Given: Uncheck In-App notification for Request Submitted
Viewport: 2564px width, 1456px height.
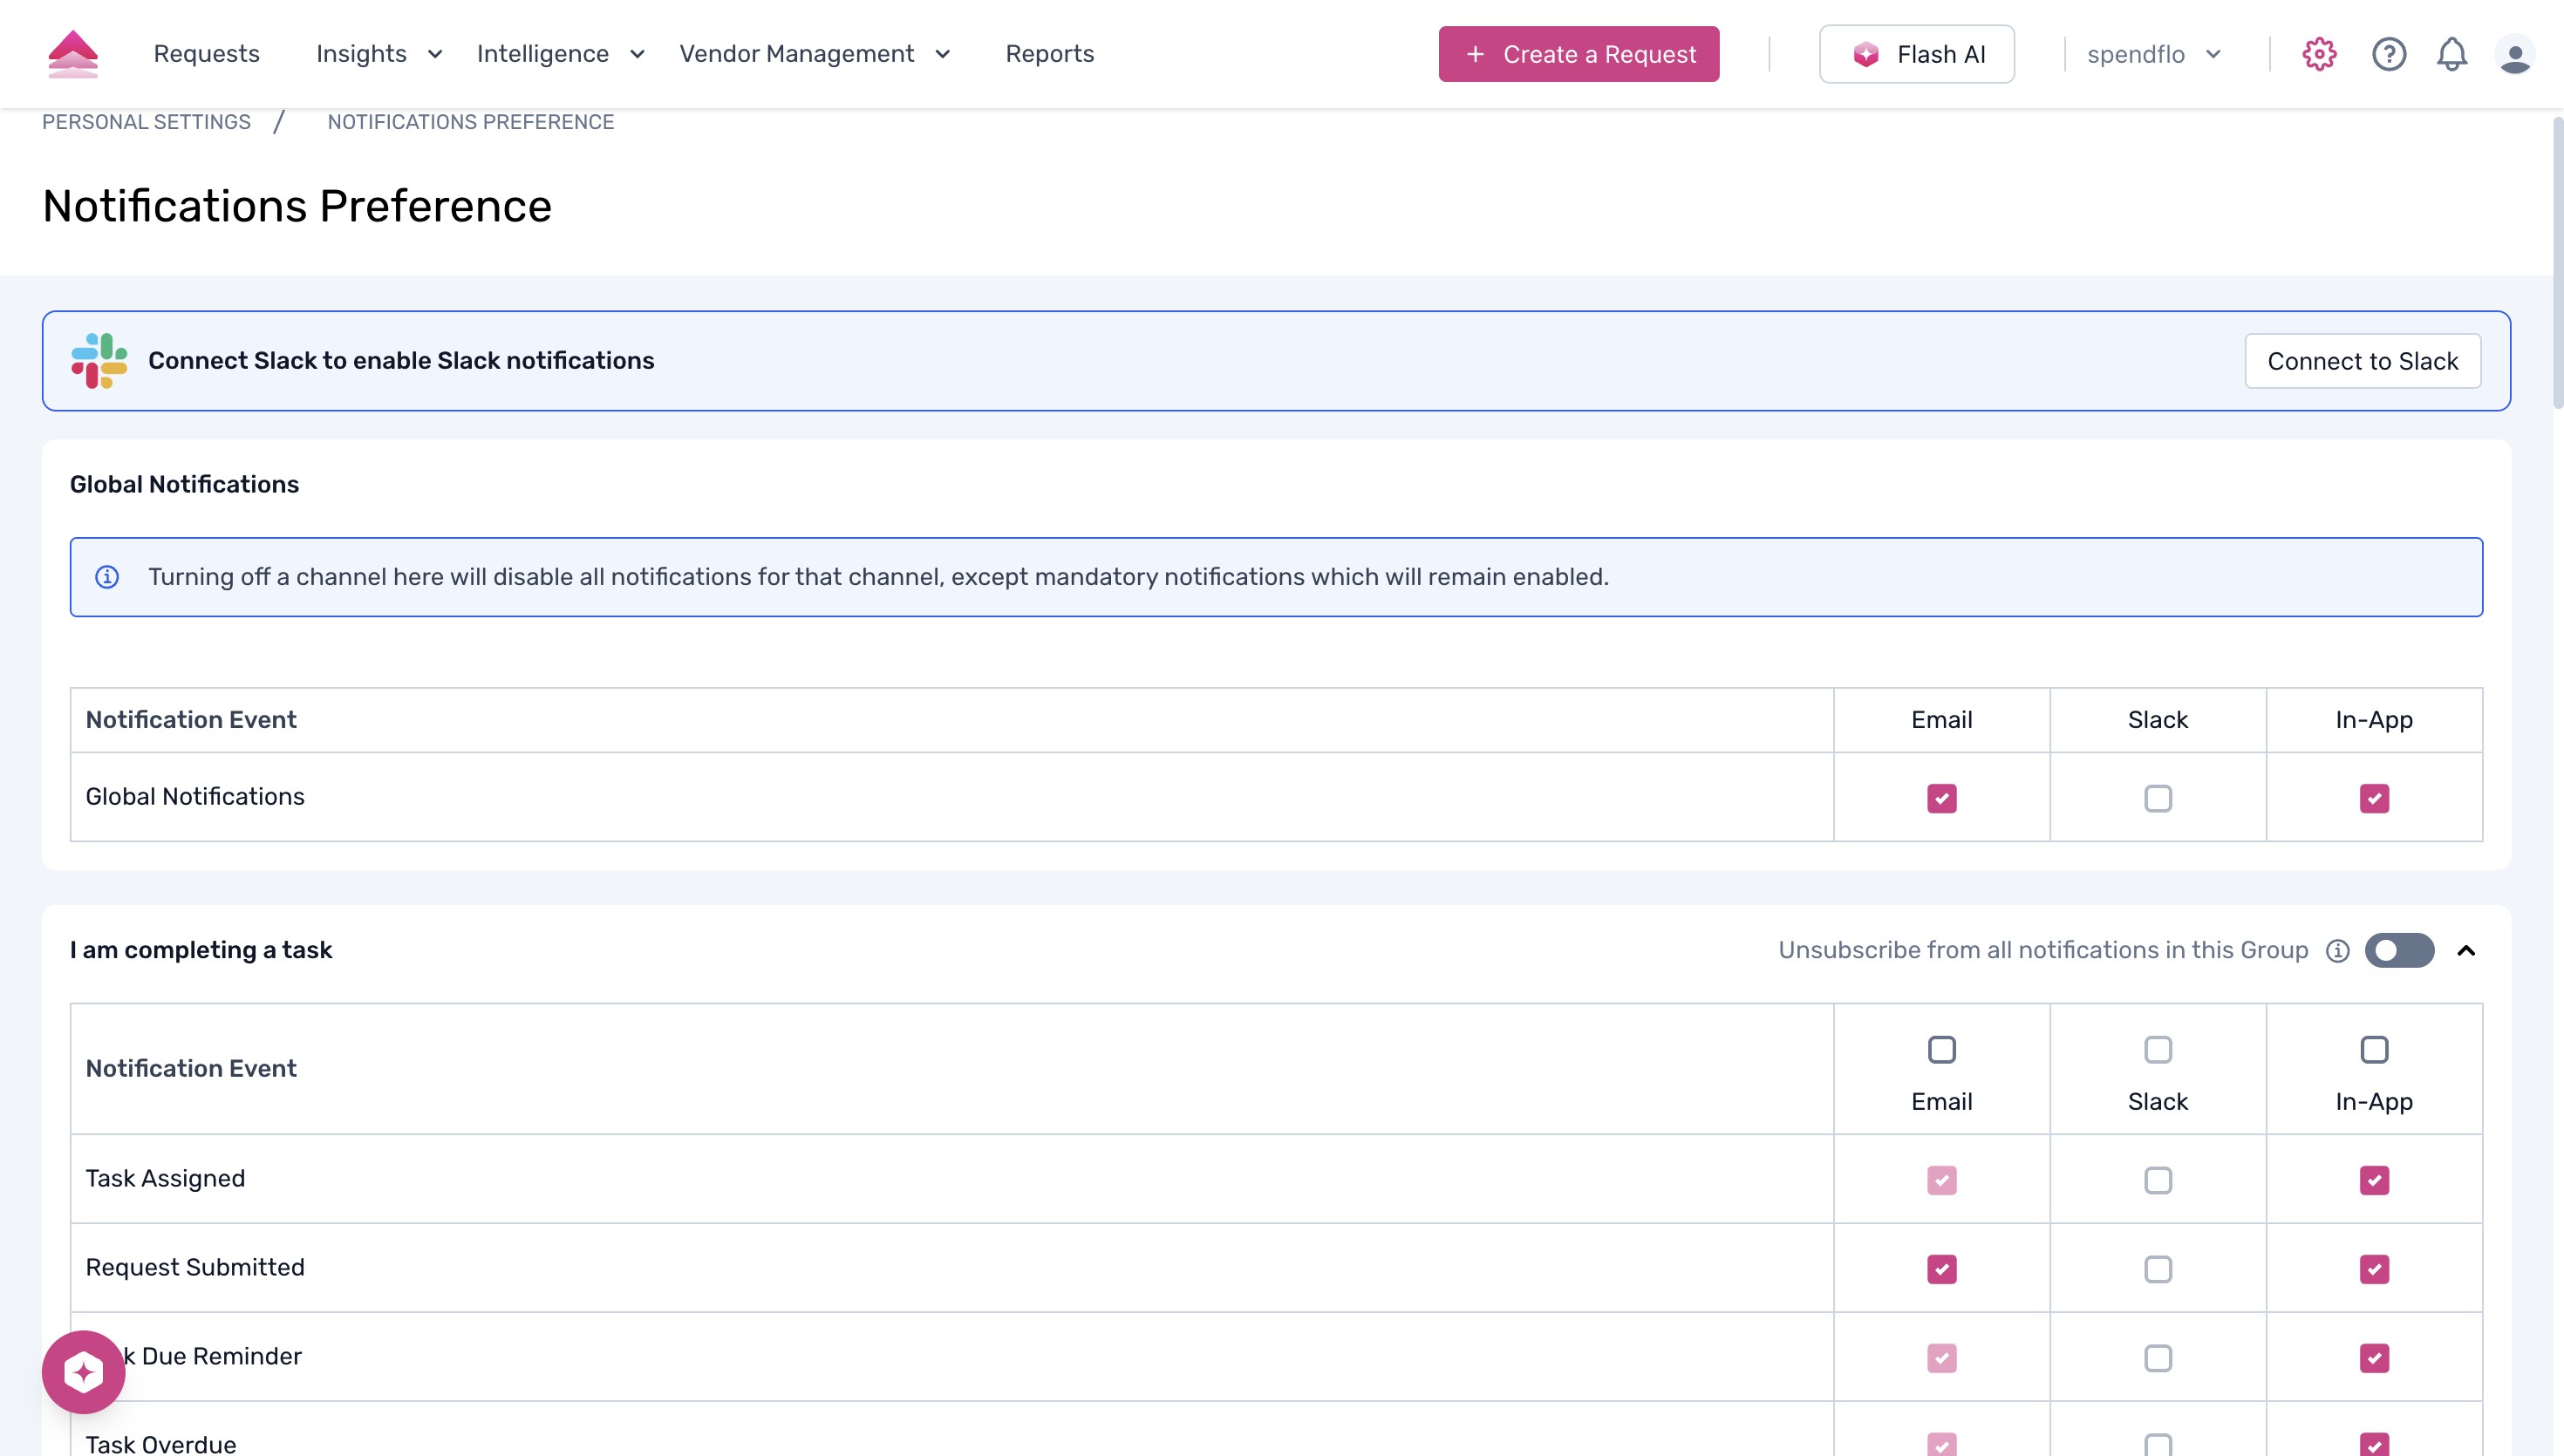Looking at the screenshot, I should [2375, 1268].
